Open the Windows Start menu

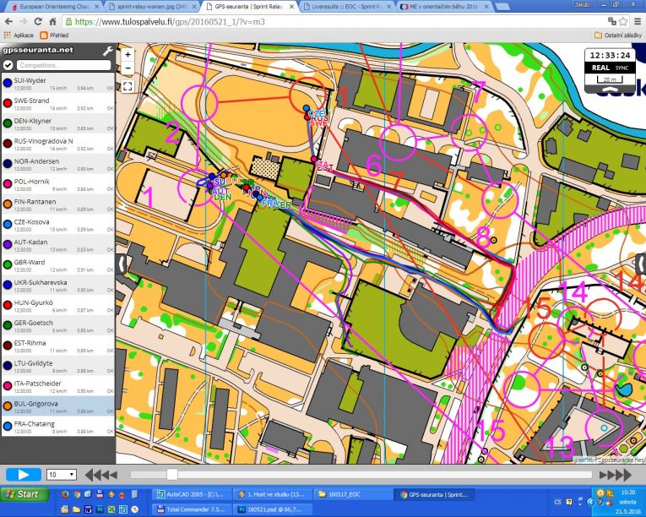coord(24,494)
